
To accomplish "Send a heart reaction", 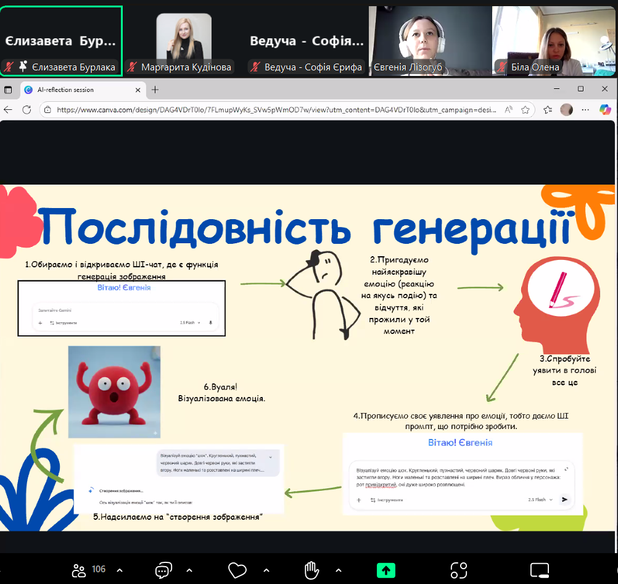I will [x=236, y=569].
